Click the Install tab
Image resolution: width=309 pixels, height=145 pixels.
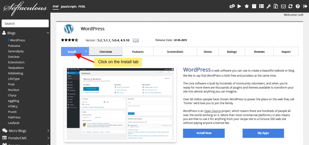tap(72, 52)
